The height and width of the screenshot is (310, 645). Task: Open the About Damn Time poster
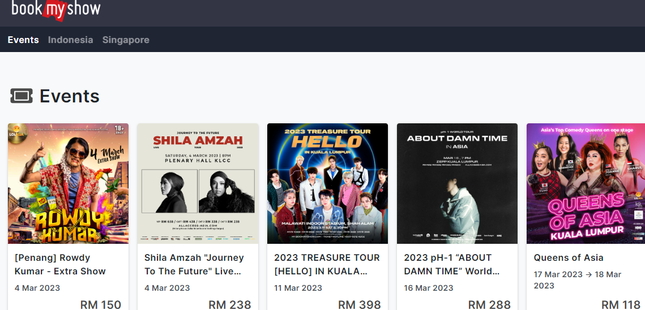(x=457, y=183)
